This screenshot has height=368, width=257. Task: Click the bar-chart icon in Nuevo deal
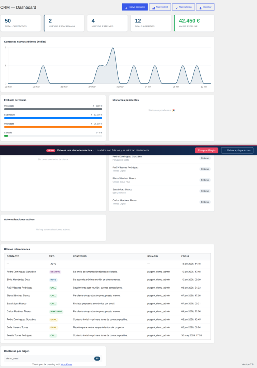[153, 8]
